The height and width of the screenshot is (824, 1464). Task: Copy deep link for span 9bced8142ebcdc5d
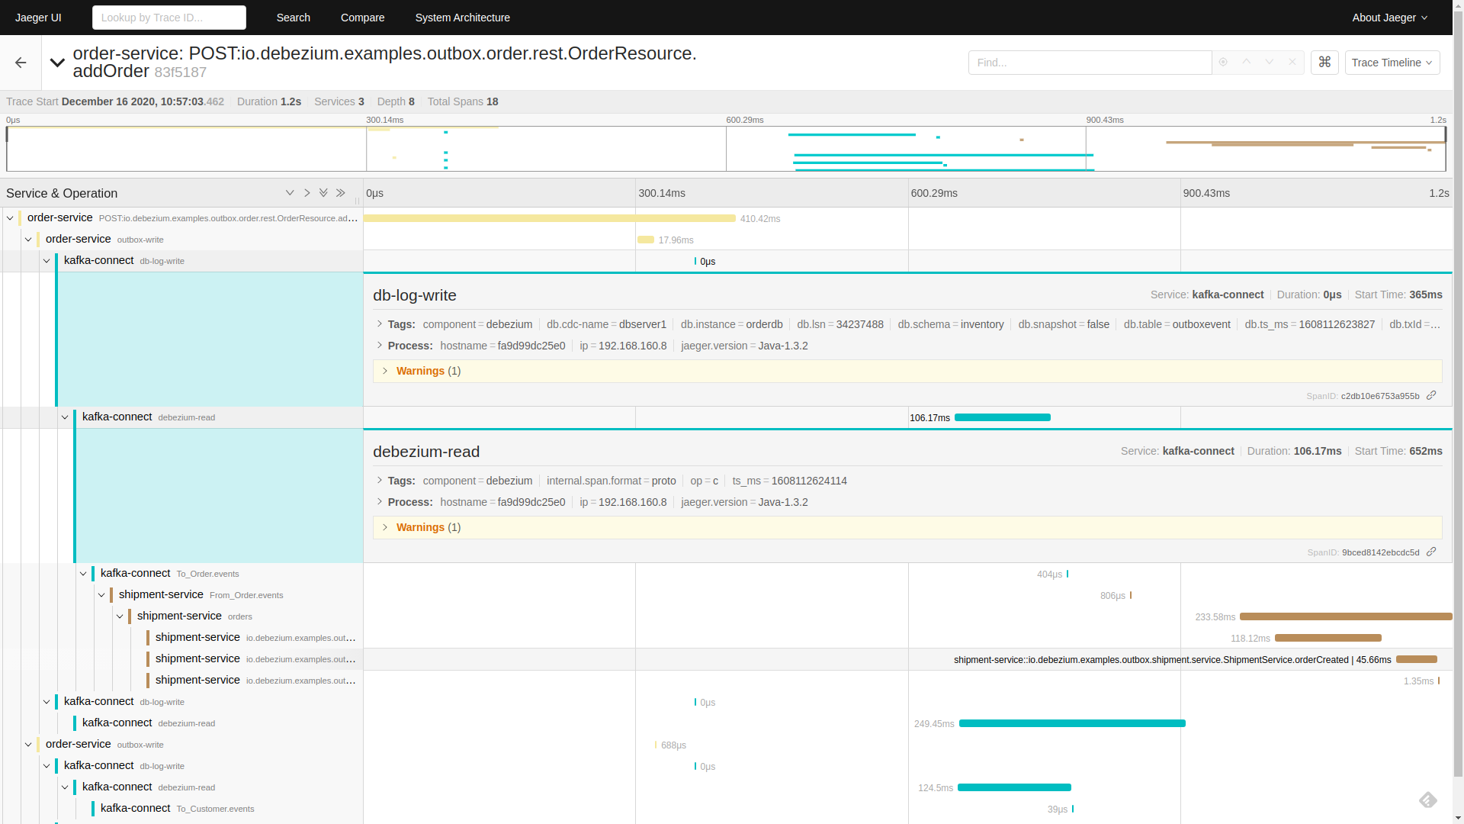point(1431,552)
